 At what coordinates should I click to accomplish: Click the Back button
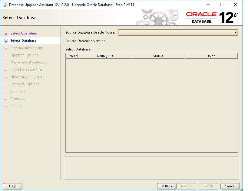tap(167, 186)
